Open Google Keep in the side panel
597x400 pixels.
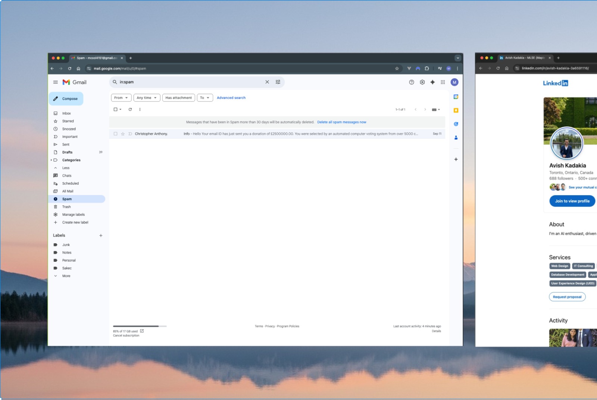coord(456,111)
